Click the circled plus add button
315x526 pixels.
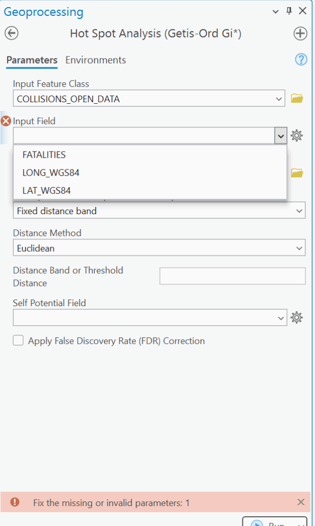coord(300,33)
